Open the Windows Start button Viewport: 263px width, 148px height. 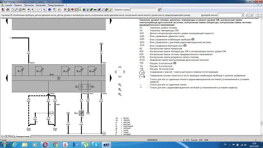tap(4, 145)
